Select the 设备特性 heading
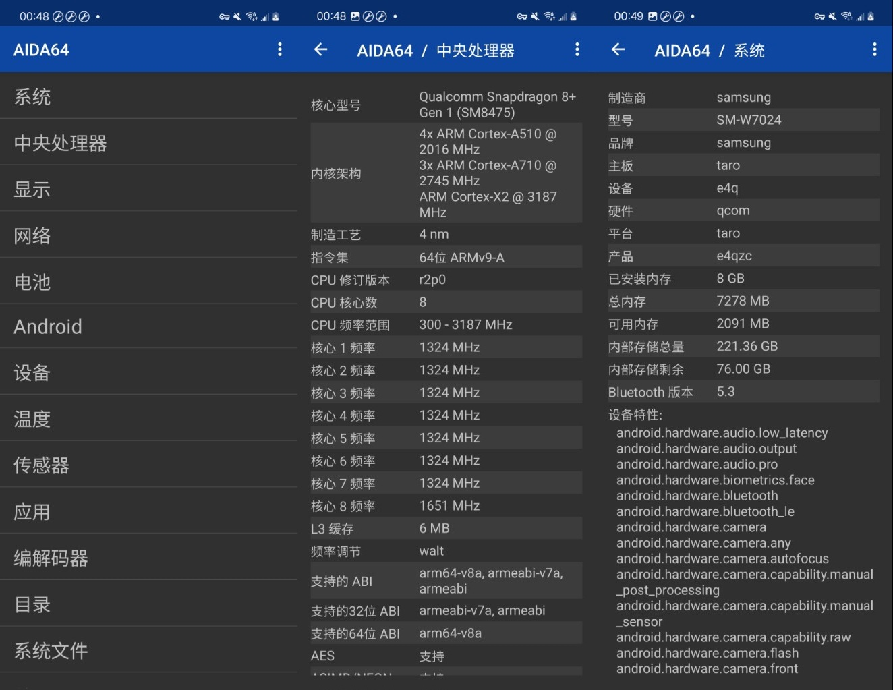The height and width of the screenshot is (690, 893). click(635, 415)
